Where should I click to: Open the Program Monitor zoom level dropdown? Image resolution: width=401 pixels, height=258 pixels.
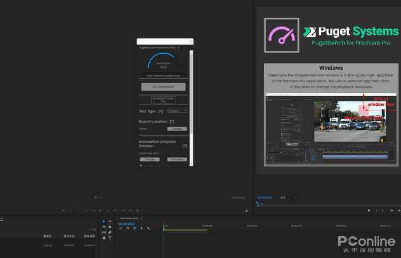tap(288, 197)
